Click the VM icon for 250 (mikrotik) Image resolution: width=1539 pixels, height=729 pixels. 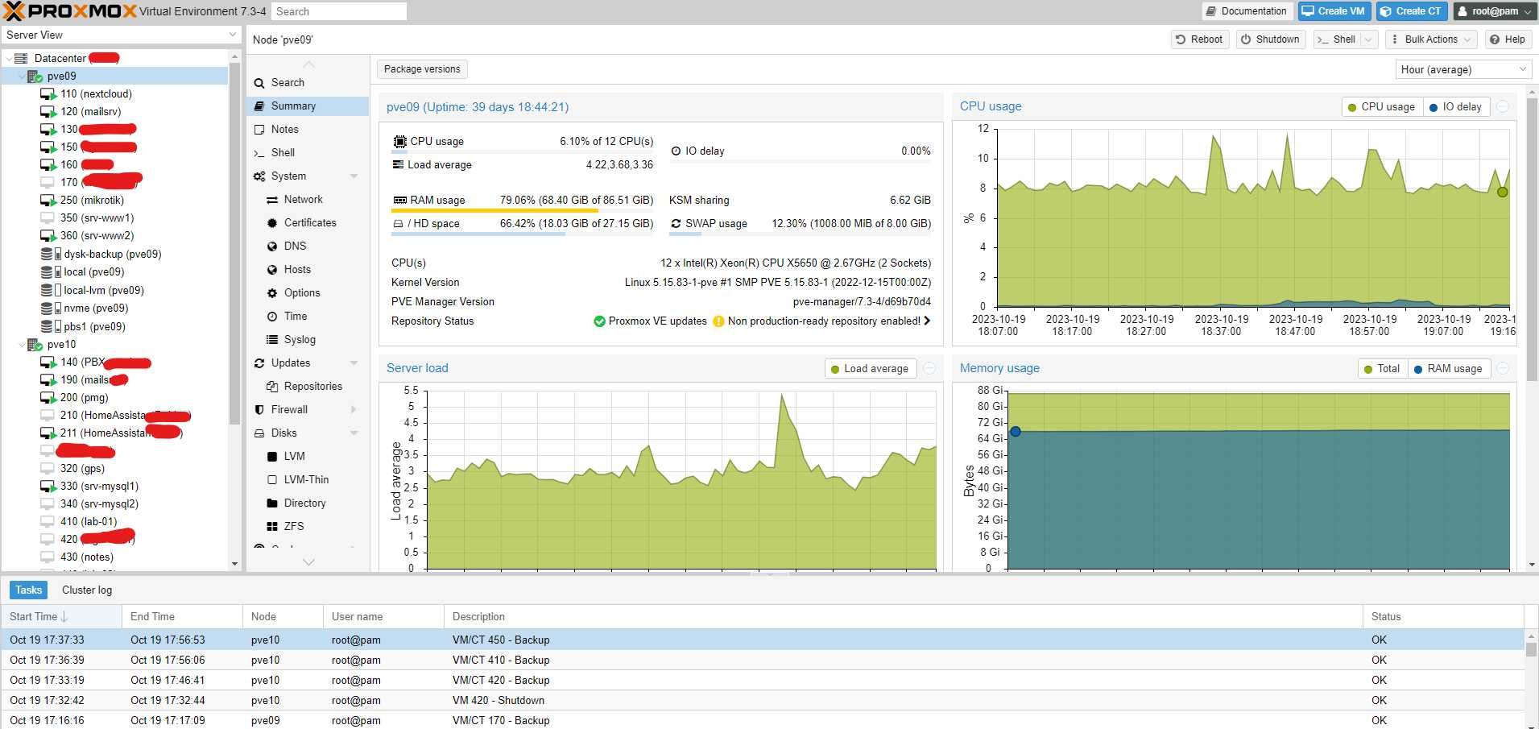(48, 201)
